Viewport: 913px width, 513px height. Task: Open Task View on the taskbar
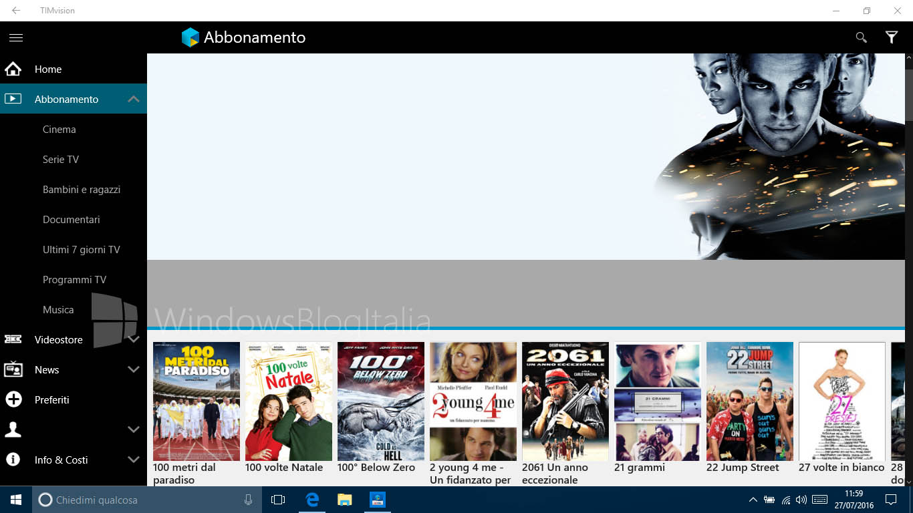point(278,500)
